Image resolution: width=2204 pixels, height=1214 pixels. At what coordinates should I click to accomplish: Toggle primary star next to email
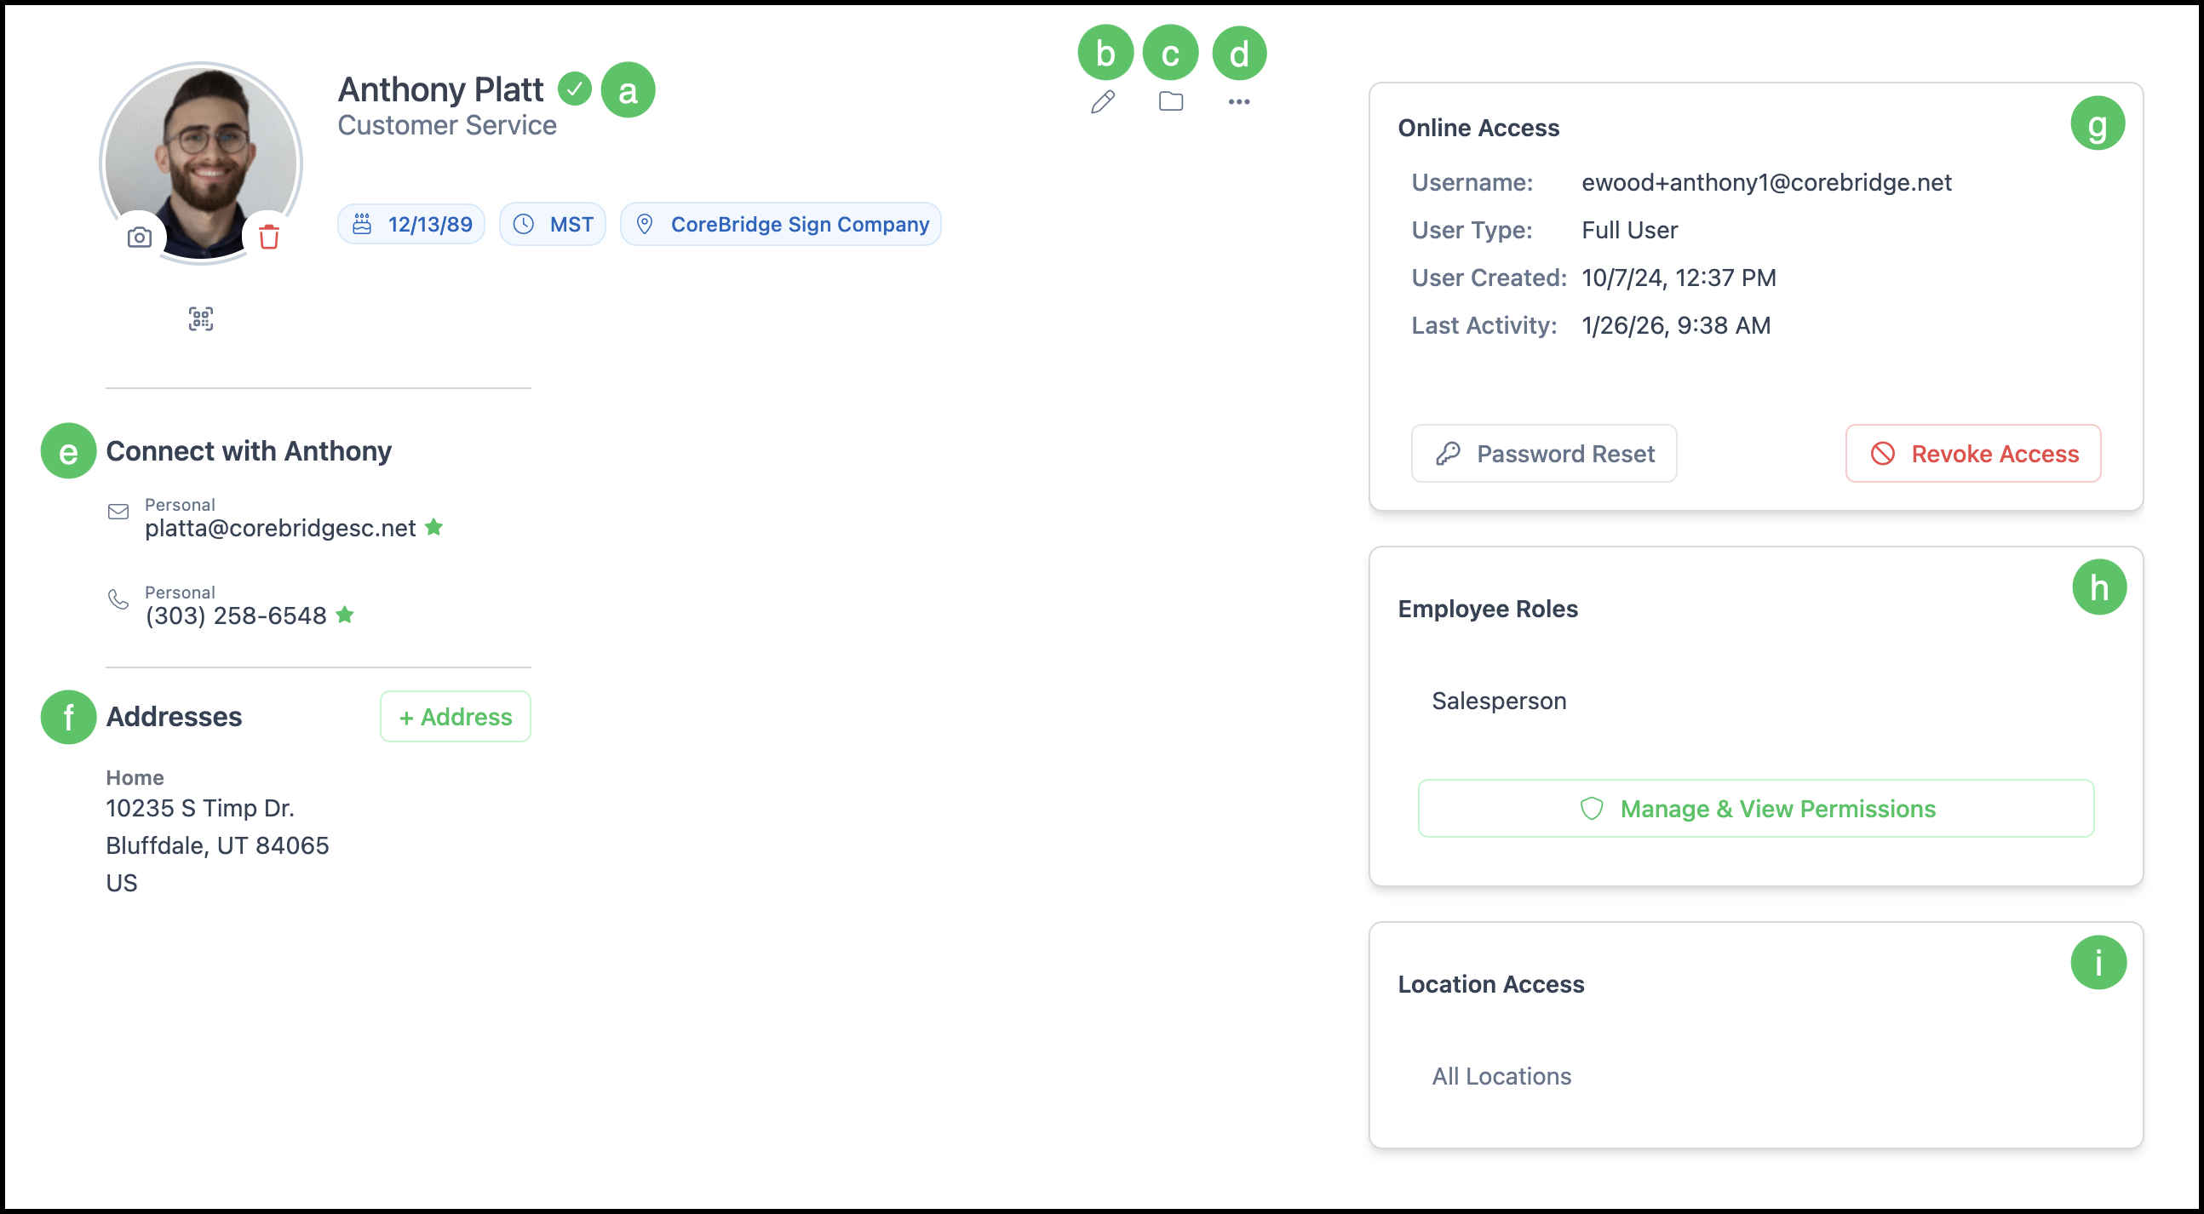tap(433, 527)
